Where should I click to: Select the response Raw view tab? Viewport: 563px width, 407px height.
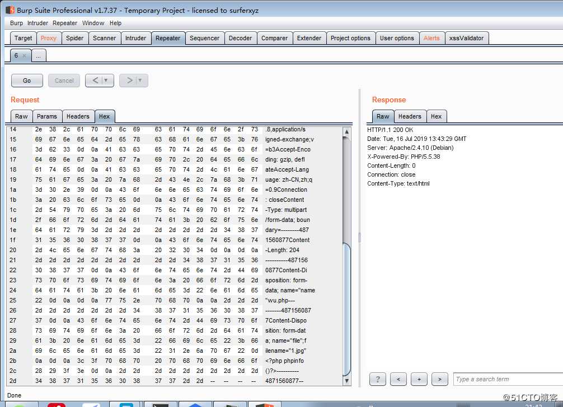coord(383,116)
